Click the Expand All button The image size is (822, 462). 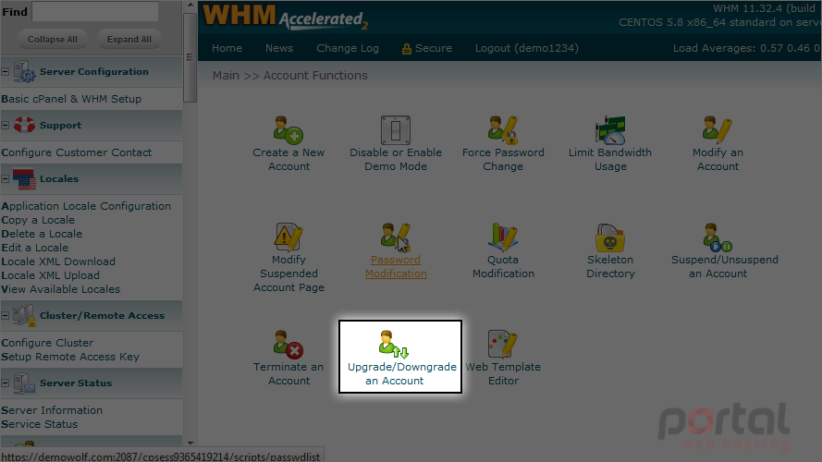129,40
